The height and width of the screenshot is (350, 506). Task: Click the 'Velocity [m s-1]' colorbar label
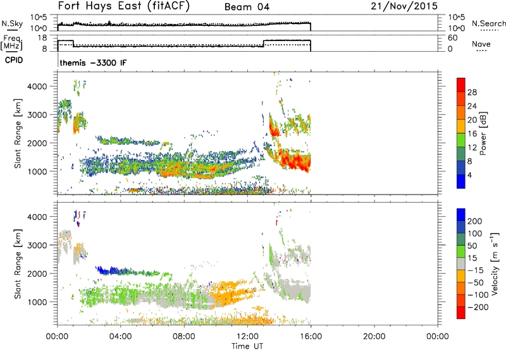(x=495, y=263)
